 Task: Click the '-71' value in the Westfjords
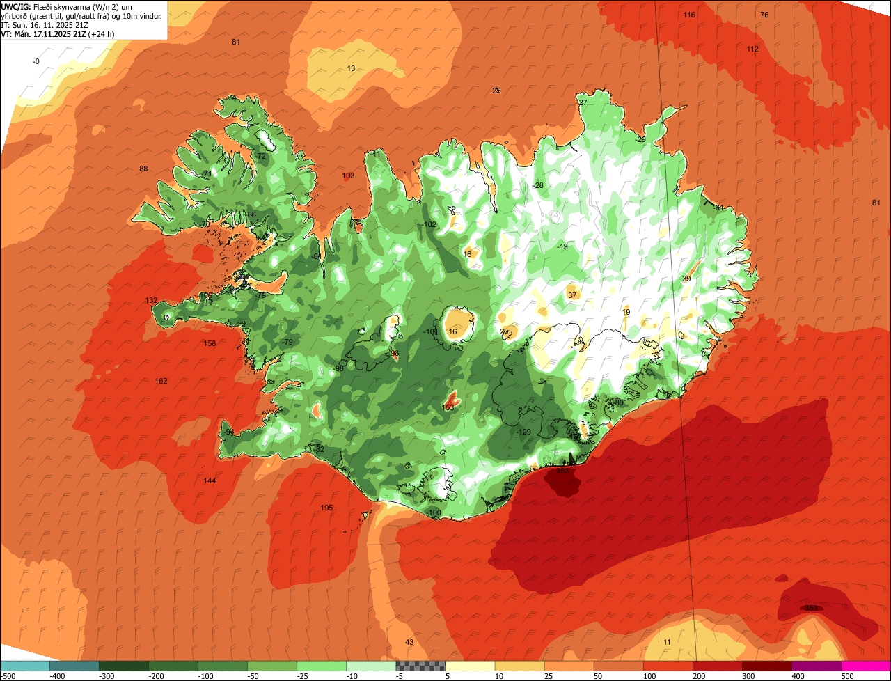(205, 173)
